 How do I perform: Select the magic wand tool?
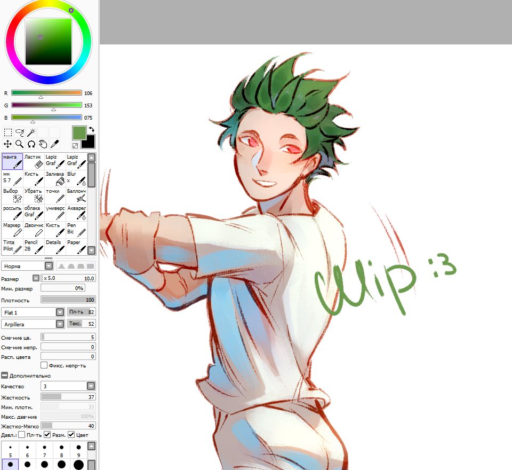[31, 132]
